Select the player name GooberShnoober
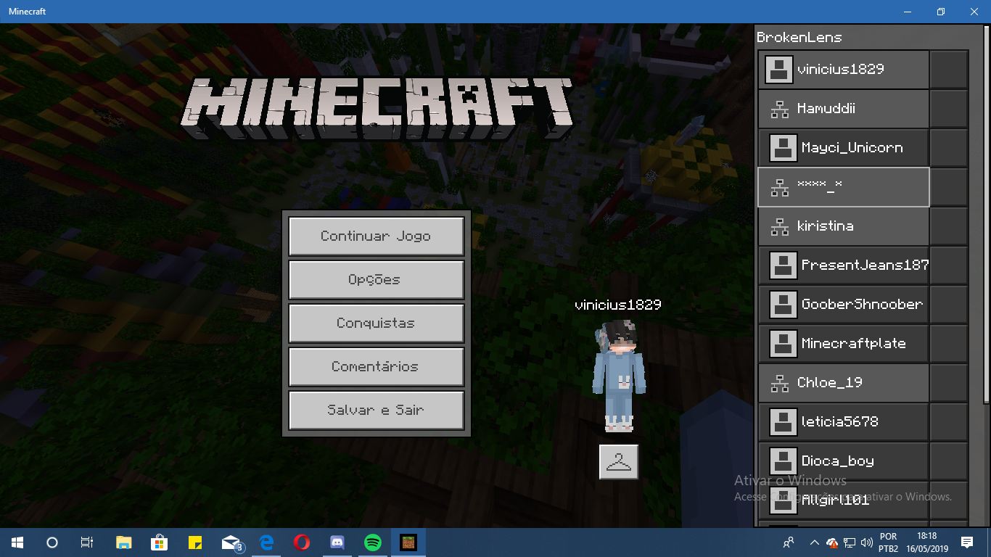This screenshot has width=991, height=557. 862,305
